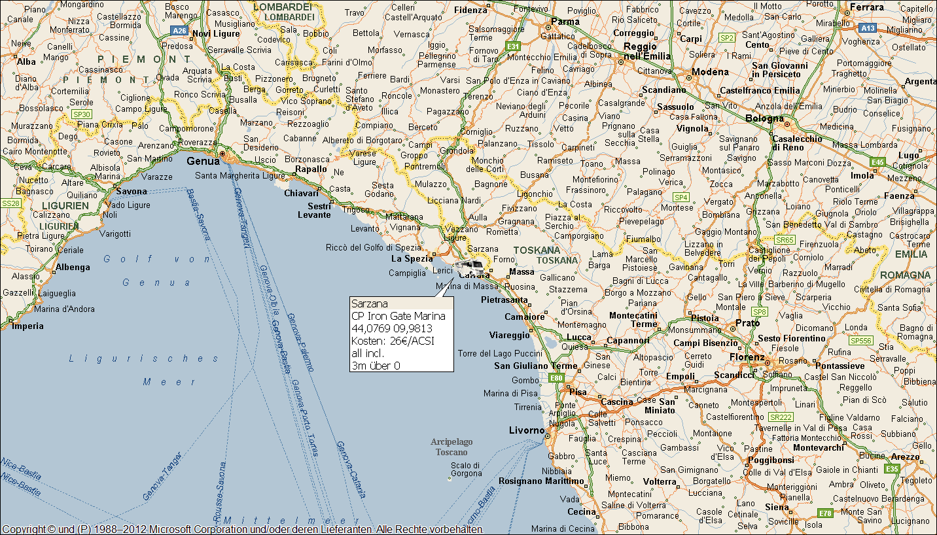Click the E35 road shield
This screenshot has width=937, height=535.
click(x=892, y=469)
